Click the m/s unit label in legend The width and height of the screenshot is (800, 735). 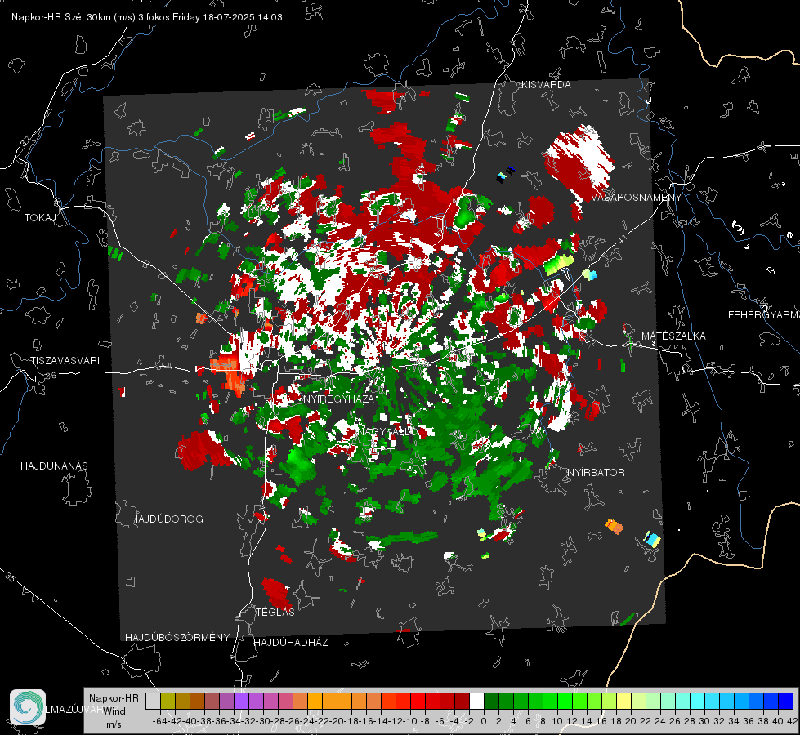[x=114, y=724]
